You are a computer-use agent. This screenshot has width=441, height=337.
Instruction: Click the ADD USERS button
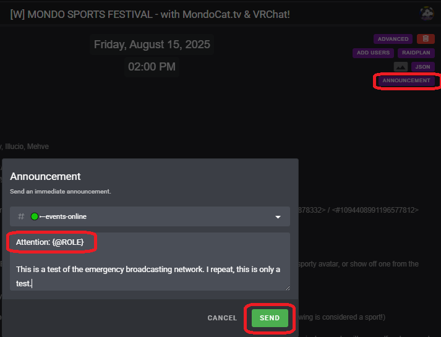coord(373,53)
